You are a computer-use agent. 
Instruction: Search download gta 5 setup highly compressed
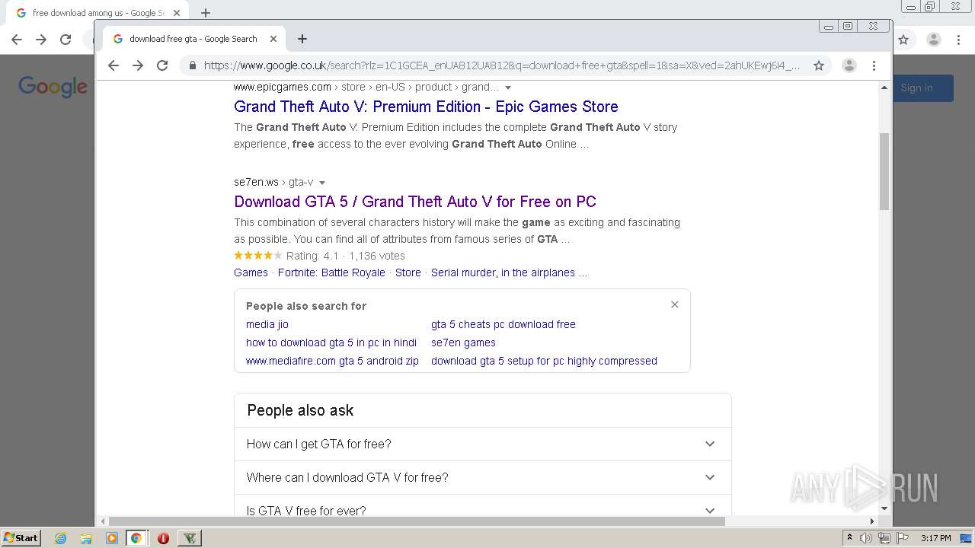coord(544,361)
